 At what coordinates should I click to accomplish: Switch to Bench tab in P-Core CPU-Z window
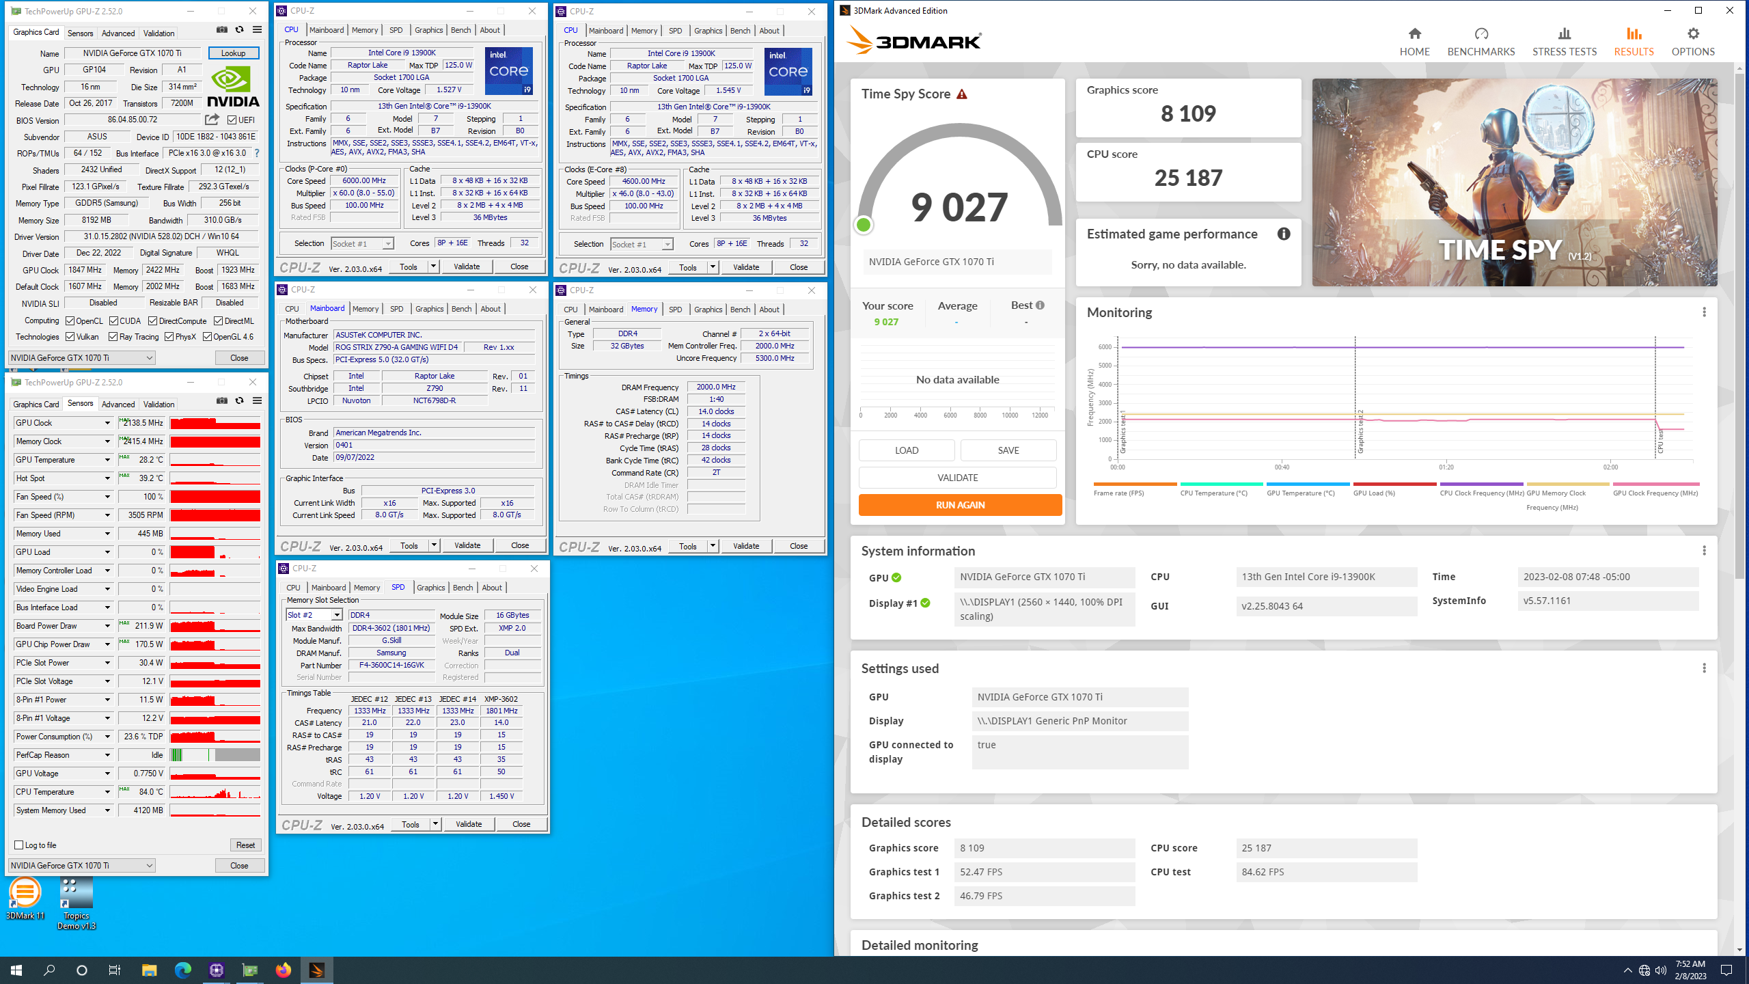point(461,30)
